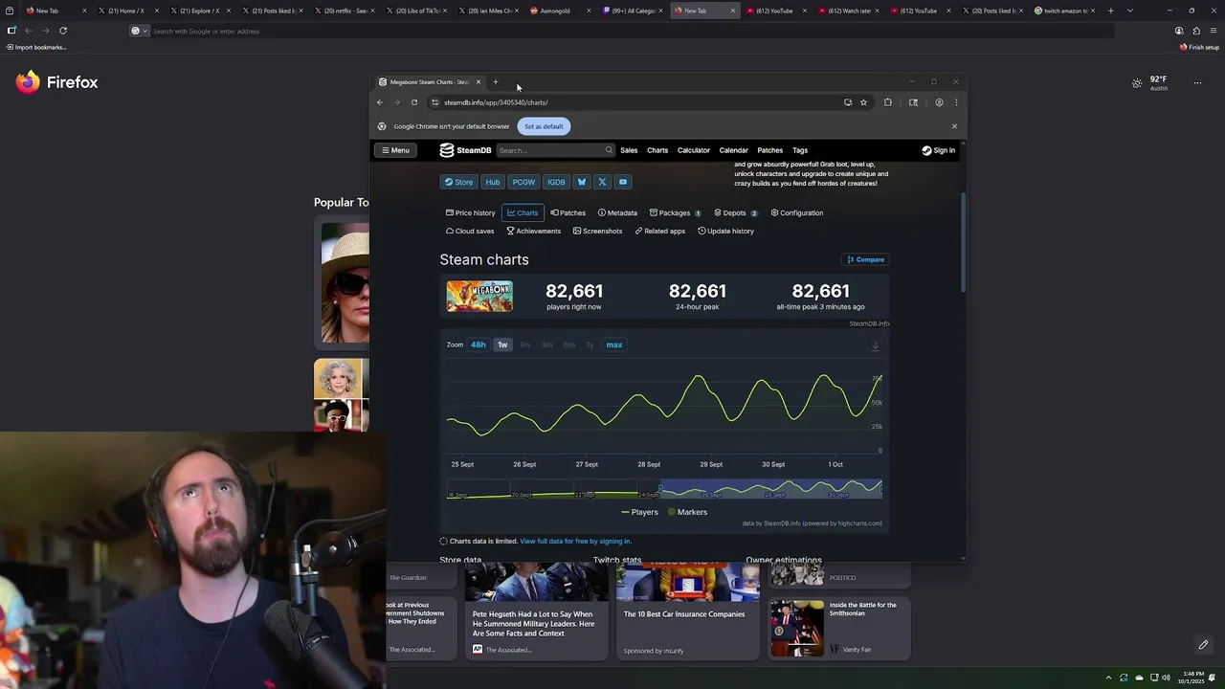Click Import bookmarks in Firefox toolbar
Screen dimensions: 1225x689
coord(35,47)
